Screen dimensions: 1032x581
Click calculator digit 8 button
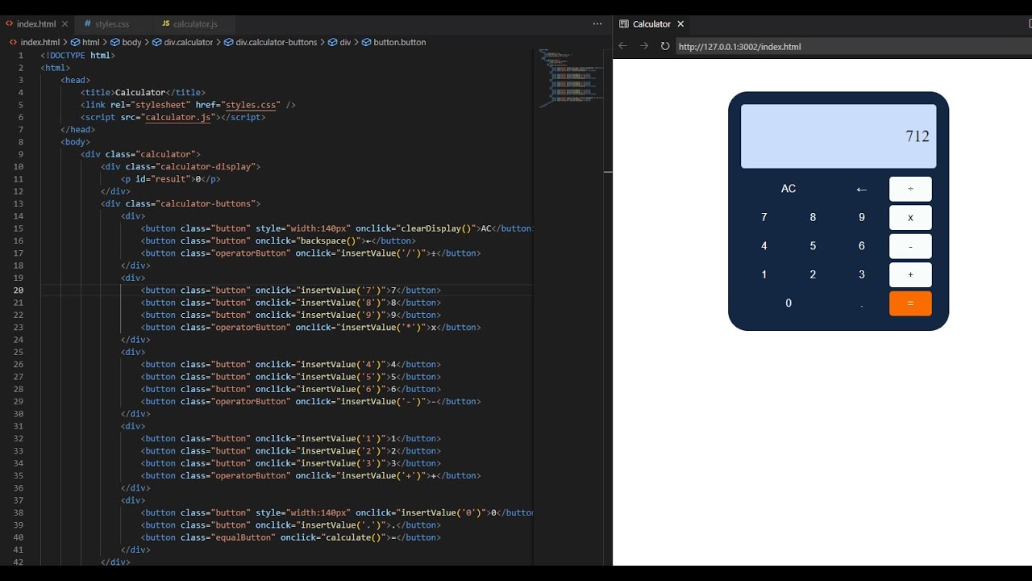[813, 217]
